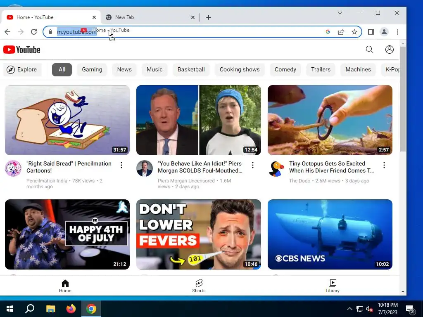
Task: Bookmark this page with the star icon
Action: point(354,32)
